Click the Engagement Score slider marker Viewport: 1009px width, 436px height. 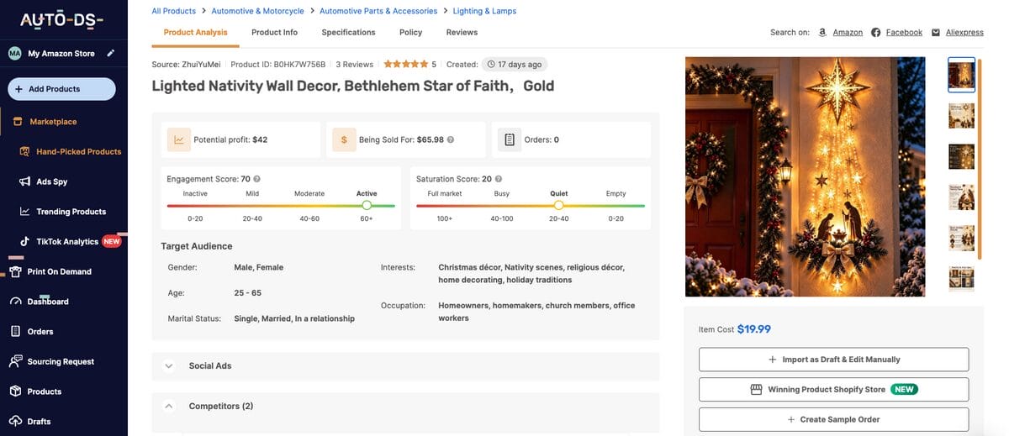click(x=367, y=205)
